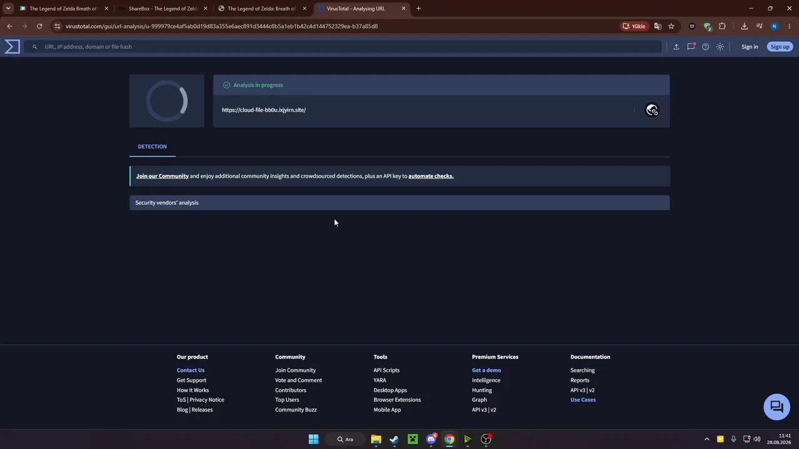
Task: Open Vote and Comment footer link
Action: point(298,380)
